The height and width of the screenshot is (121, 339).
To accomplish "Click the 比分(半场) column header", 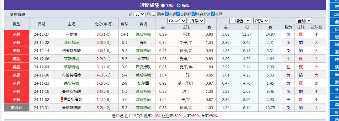I will 103,24.
